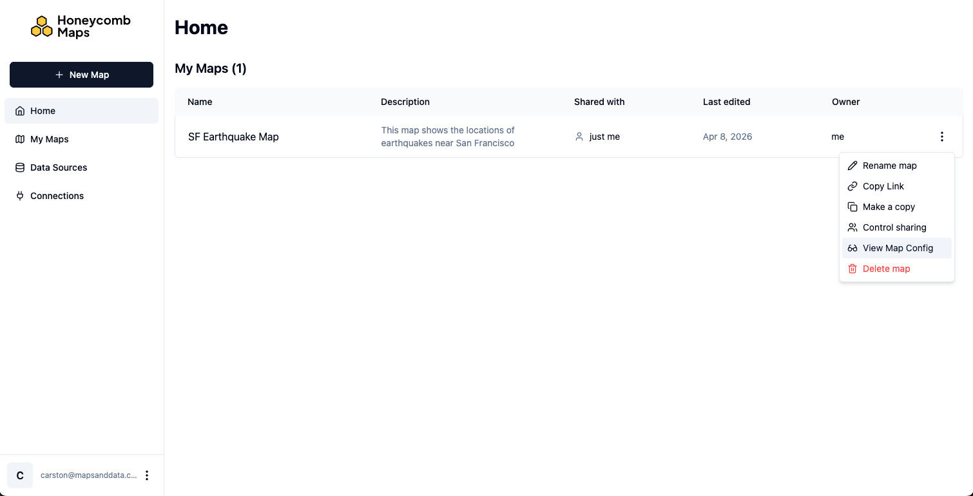Click the carston@mapsanddata email label

(x=88, y=475)
